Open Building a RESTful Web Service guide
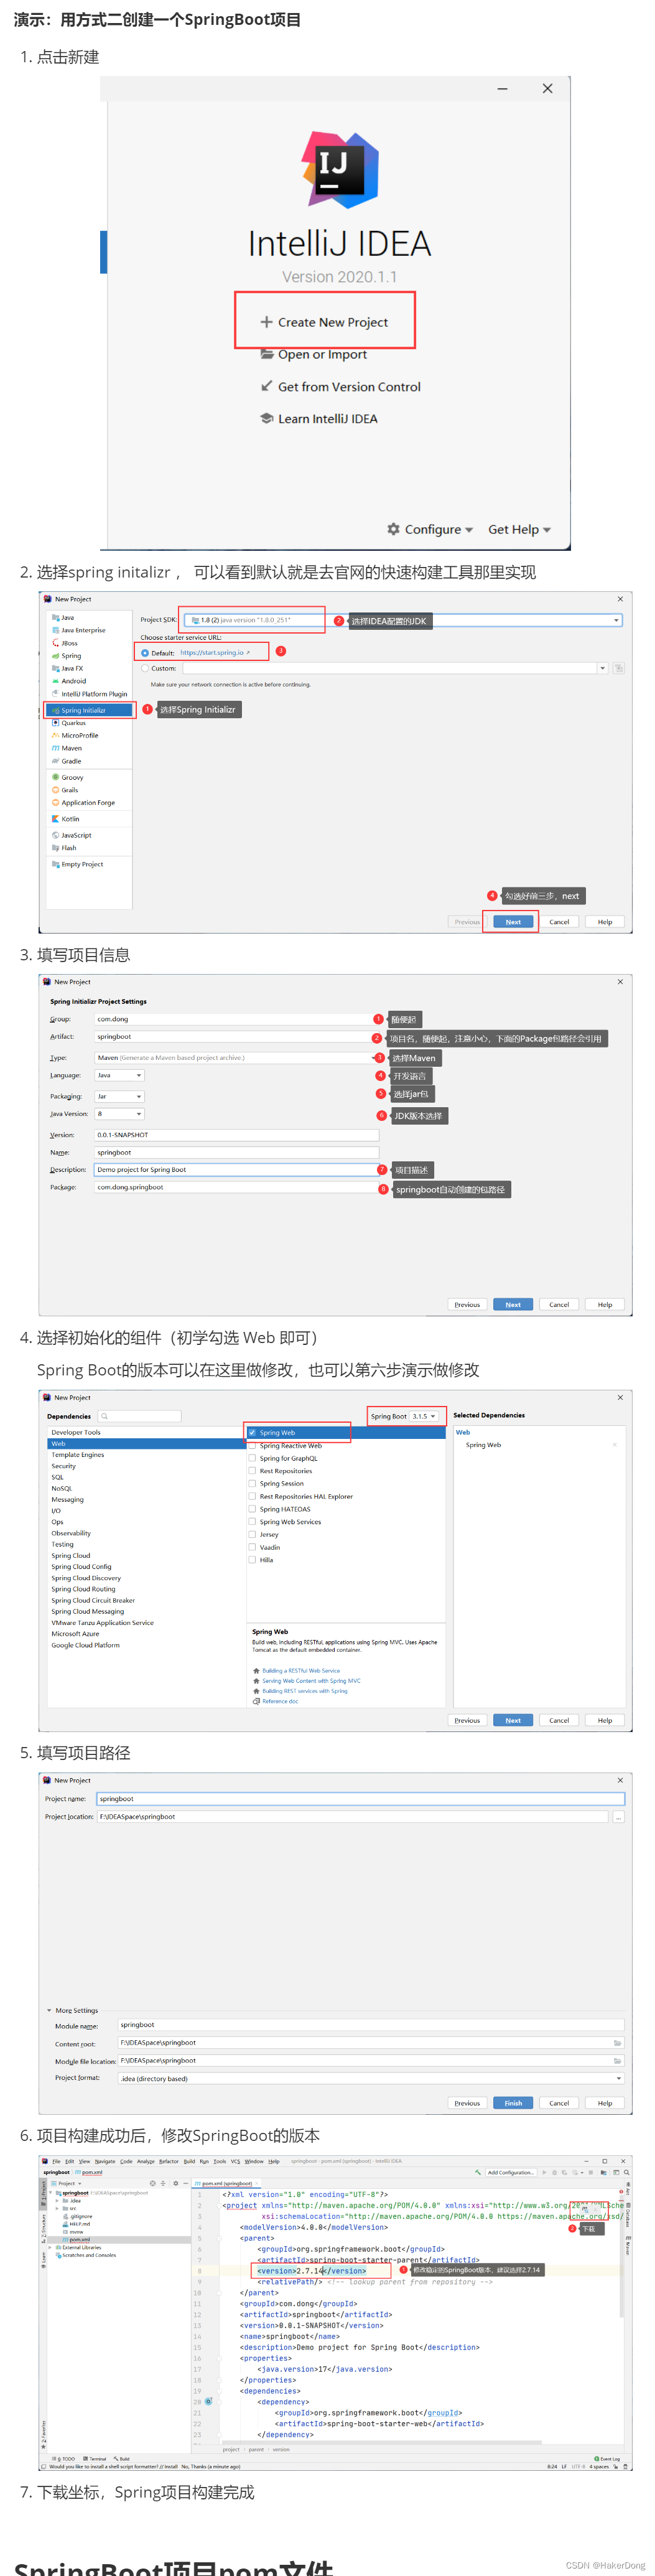Image resolution: width=655 pixels, height=2576 pixels. pyautogui.click(x=301, y=1671)
